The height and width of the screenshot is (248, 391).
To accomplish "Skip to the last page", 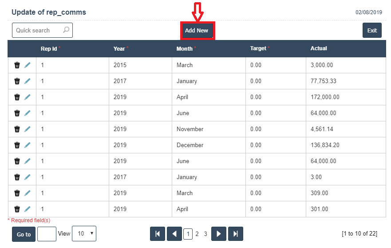I will [236, 234].
